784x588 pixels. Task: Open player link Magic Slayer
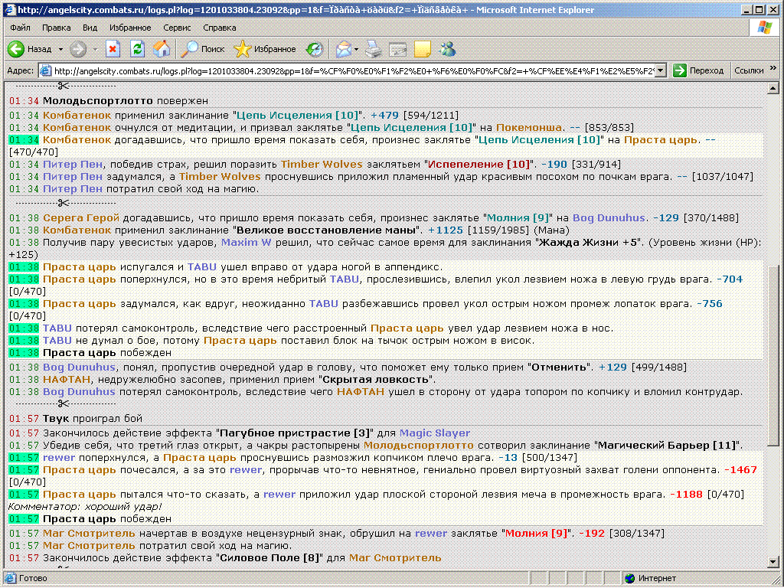(435, 433)
